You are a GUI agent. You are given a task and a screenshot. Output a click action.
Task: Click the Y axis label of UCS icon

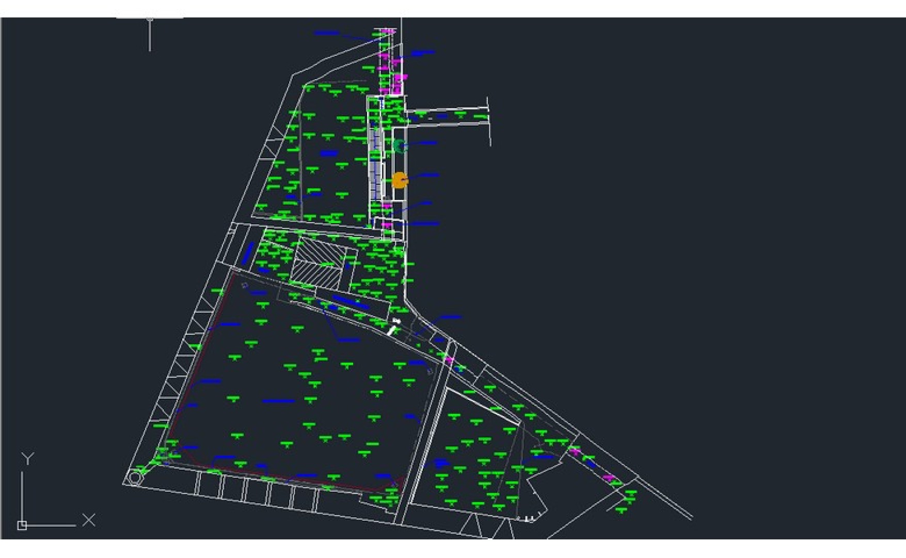click(x=27, y=459)
